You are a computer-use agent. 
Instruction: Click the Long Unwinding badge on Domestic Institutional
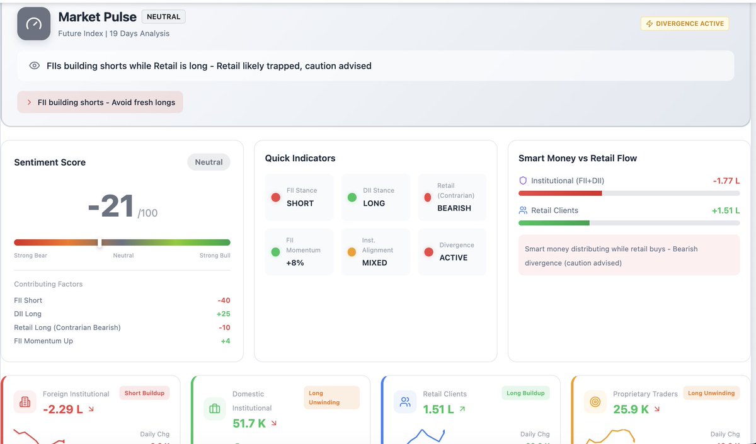pos(331,397)
